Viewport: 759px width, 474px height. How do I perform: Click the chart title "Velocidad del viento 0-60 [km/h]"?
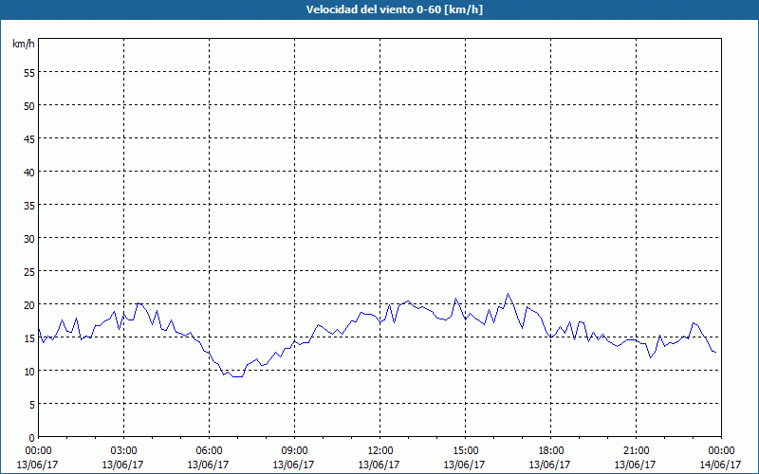click(394, 9)
